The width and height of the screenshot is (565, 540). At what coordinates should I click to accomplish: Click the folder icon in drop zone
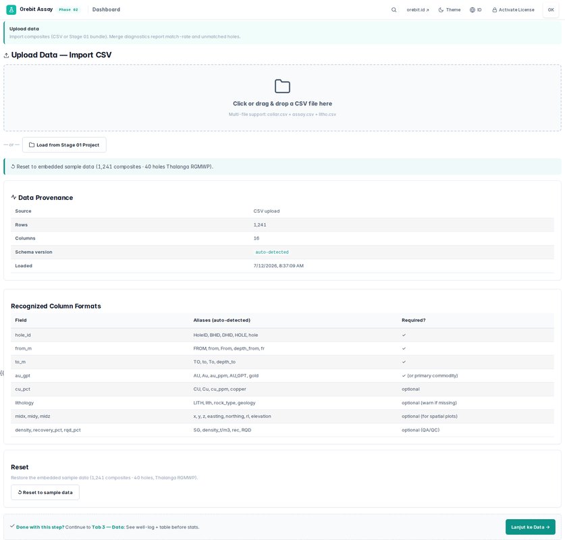pyautogui.click(x=282, y=86)
